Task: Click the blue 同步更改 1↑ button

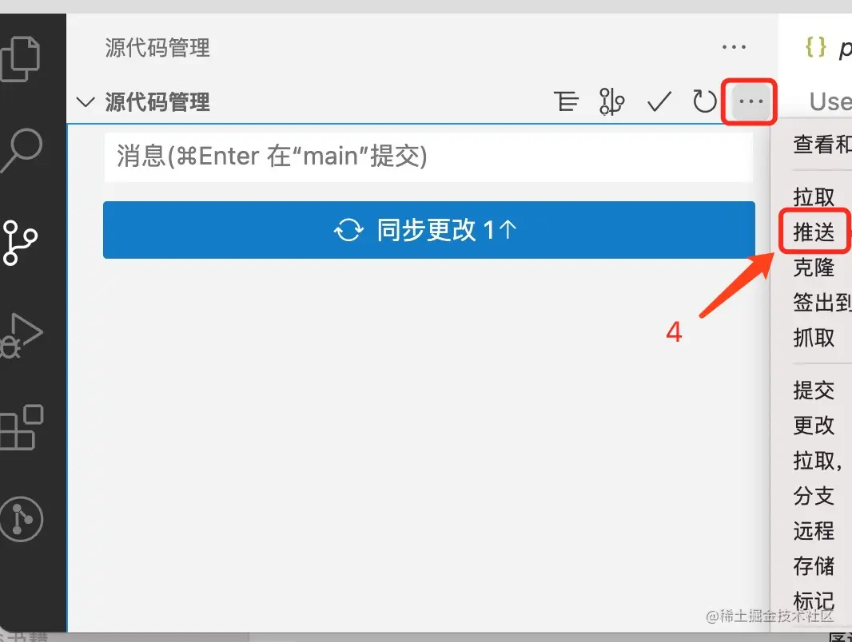Action: tap(428, 229)
